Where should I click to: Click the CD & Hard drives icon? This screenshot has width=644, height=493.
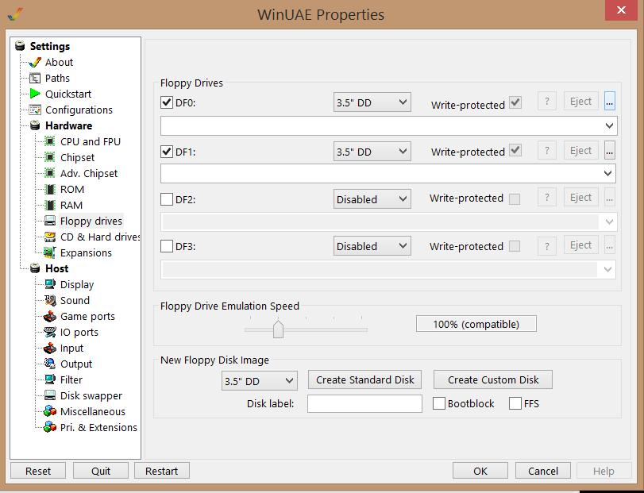[50, 237]
